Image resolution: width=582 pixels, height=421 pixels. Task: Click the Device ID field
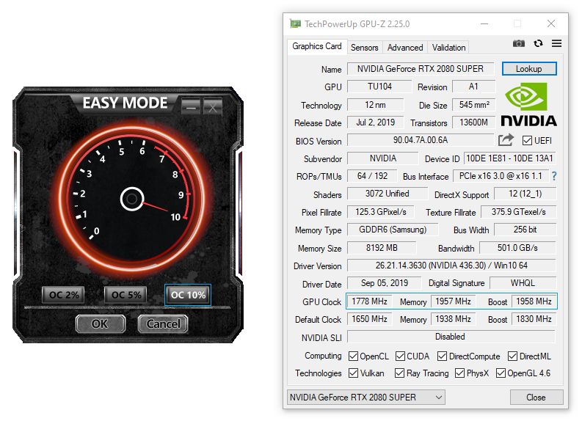509,158
